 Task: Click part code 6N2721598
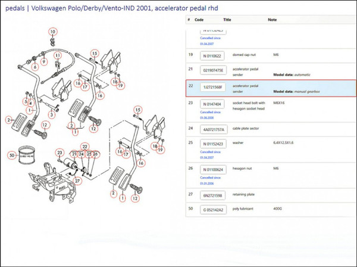tap(214, 195)
